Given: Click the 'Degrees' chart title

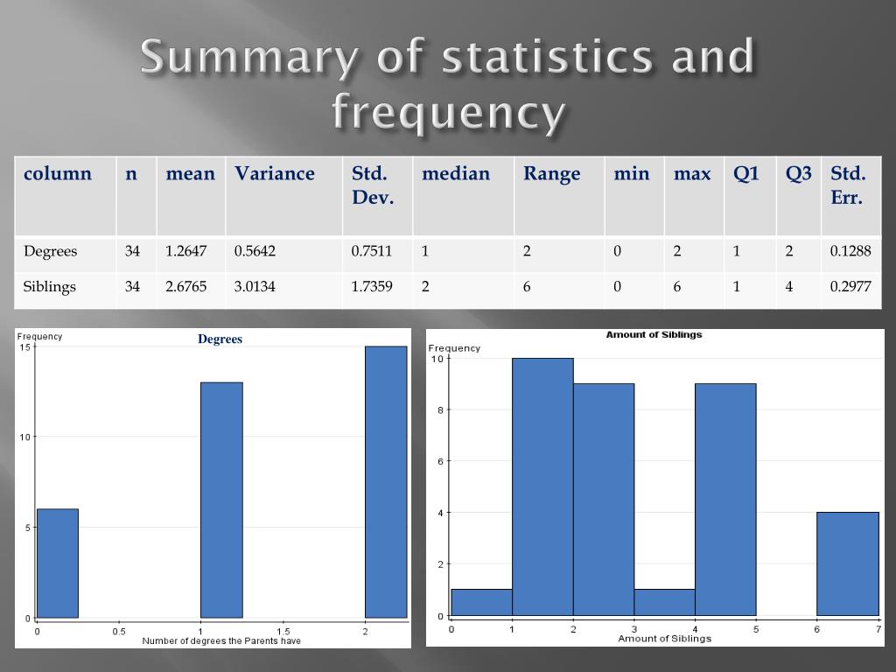Looking at the screenshot, I should click(220, 339).
